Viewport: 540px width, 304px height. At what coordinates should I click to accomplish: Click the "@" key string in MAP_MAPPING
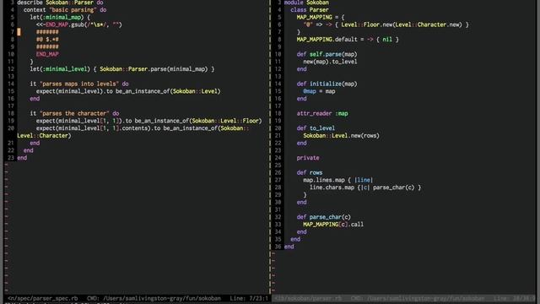pyautogui.click(x=307, y=24)
